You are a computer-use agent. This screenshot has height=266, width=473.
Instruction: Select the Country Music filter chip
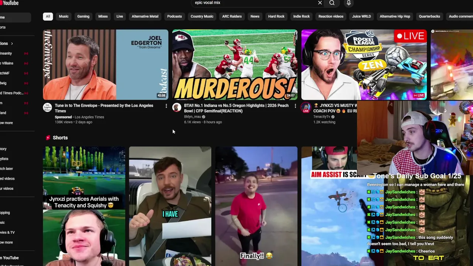[x=202, y=16]
